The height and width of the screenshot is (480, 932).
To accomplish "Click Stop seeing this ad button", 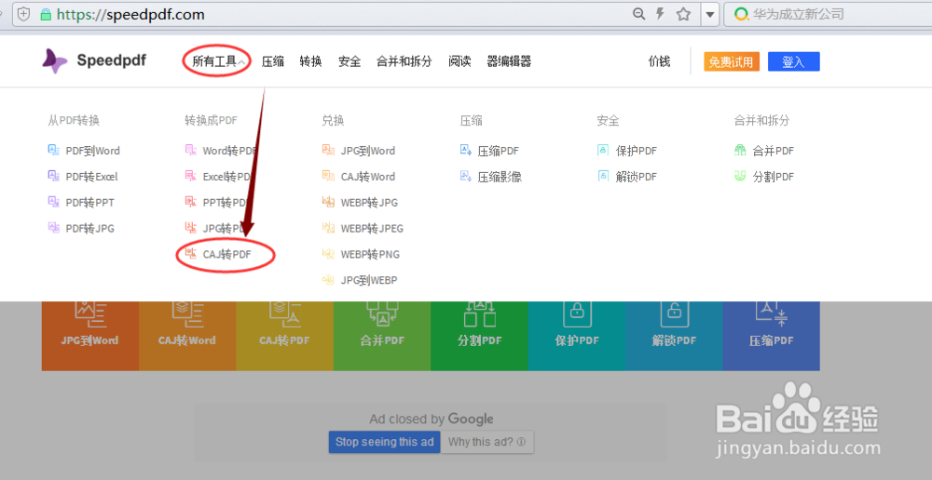I will 385,442.
